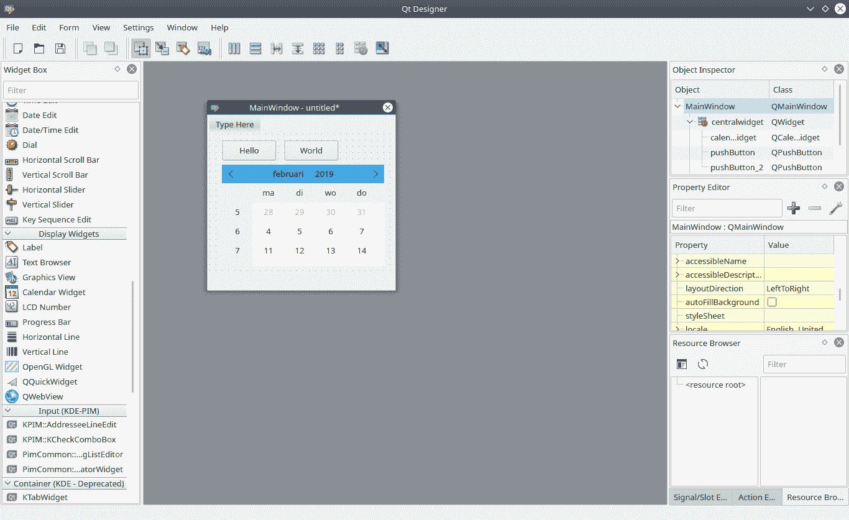849x520 pixels.
Task: Open Property Editor configure wrench icon
Action: [836, 208]
